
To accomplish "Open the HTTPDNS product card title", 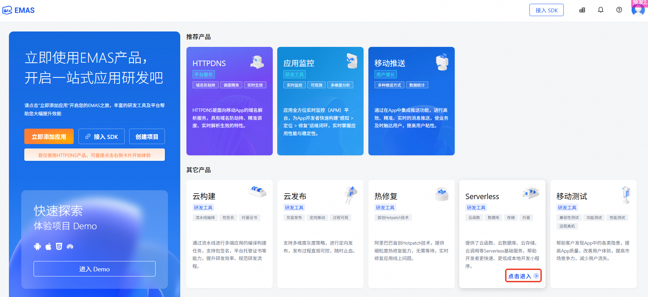I will tap(209, 63).
